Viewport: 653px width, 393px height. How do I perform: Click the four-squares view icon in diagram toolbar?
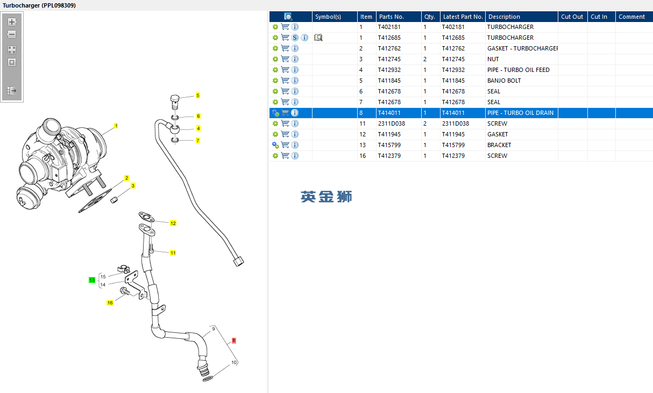click(x=12, y=49)
